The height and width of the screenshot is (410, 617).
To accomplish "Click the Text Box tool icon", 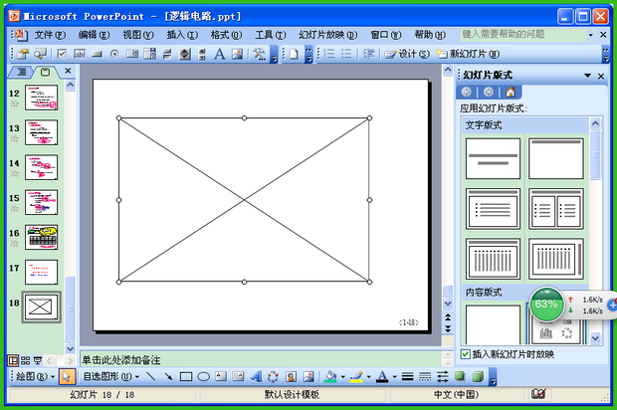I will 221,377.
